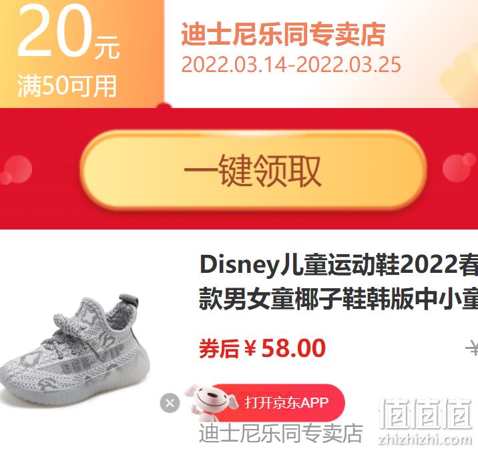The width and height of the screenshot is (478, 451).
Task: Click the 一键领取 coupon claim button
Action: tap(253, 170)
